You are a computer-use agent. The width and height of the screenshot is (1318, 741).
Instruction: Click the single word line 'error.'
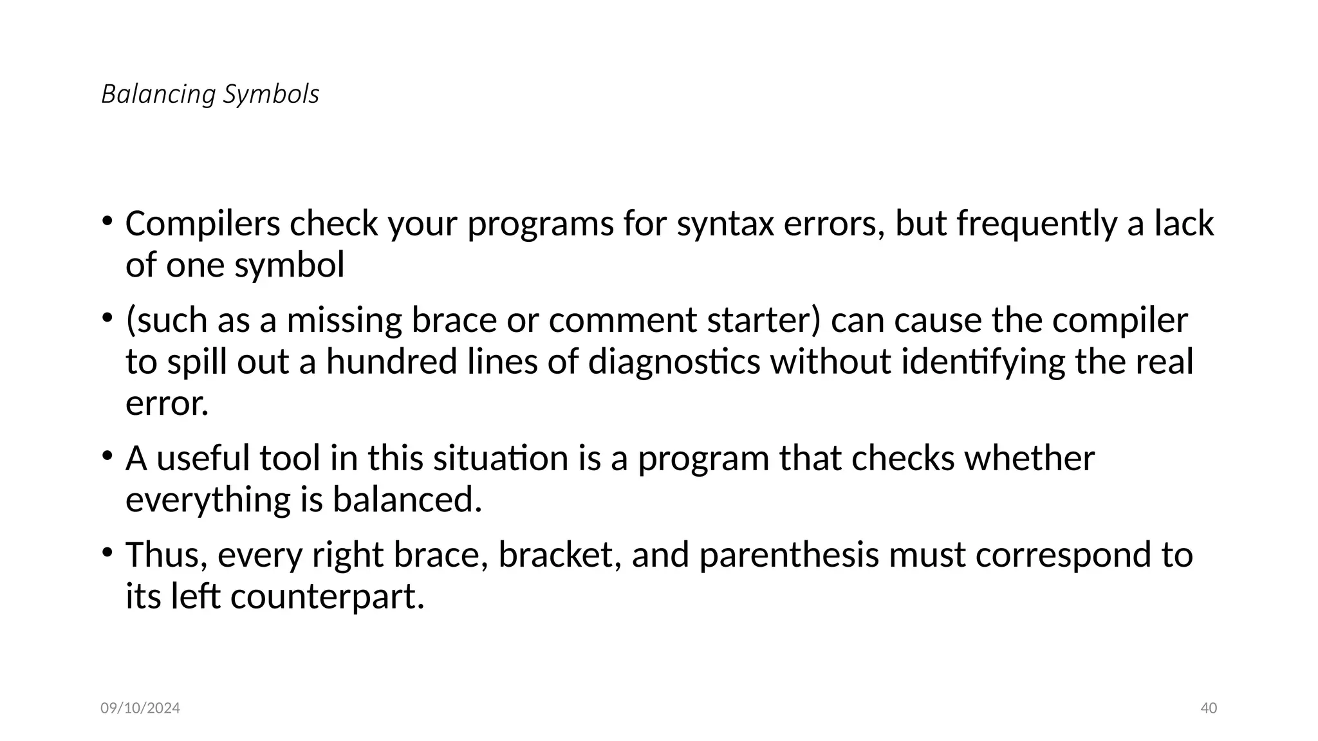167,404
